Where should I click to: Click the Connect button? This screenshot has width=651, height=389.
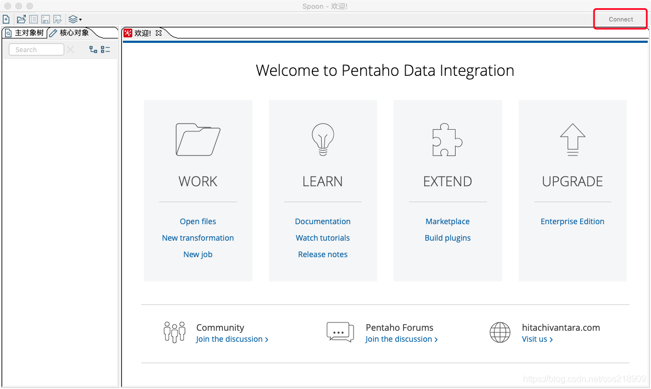(x=621, y=19)
